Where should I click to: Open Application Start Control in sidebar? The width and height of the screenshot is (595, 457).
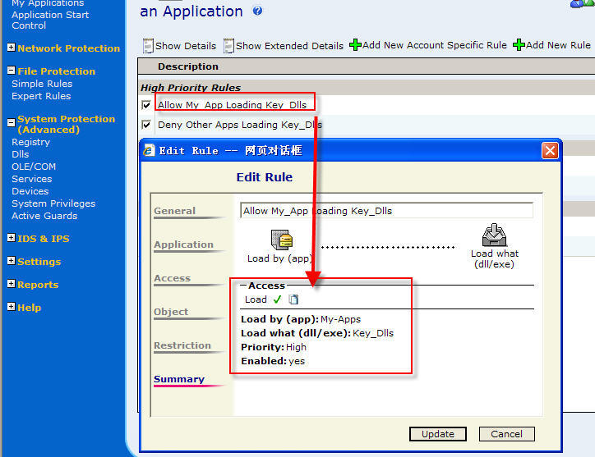pyautogui.click(x=50, y=20)
